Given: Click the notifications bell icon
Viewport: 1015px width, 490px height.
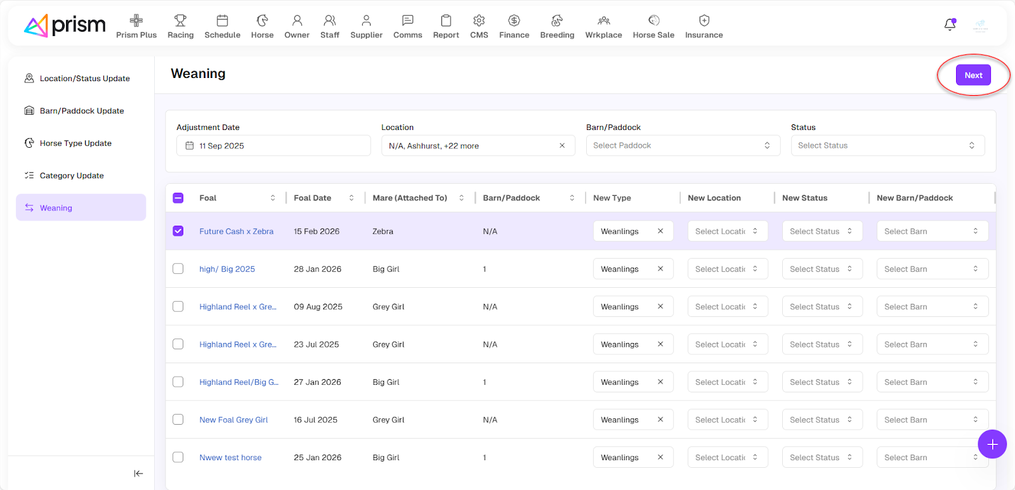Looking at the screenshot, I should tap(950, 25).
